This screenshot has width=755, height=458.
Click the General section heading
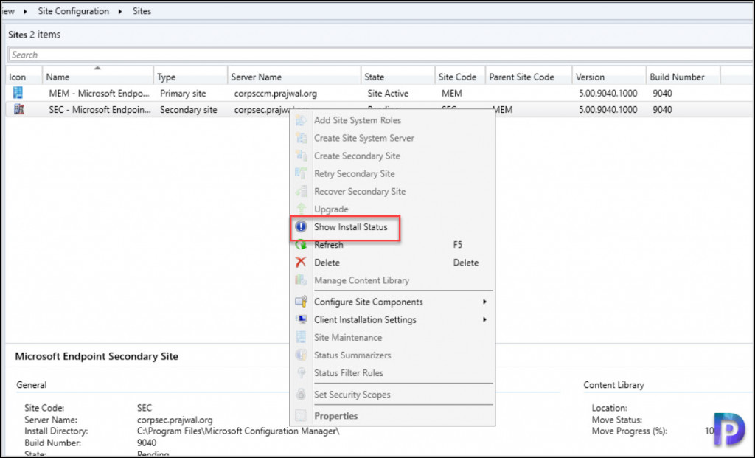tap(31, 385)
